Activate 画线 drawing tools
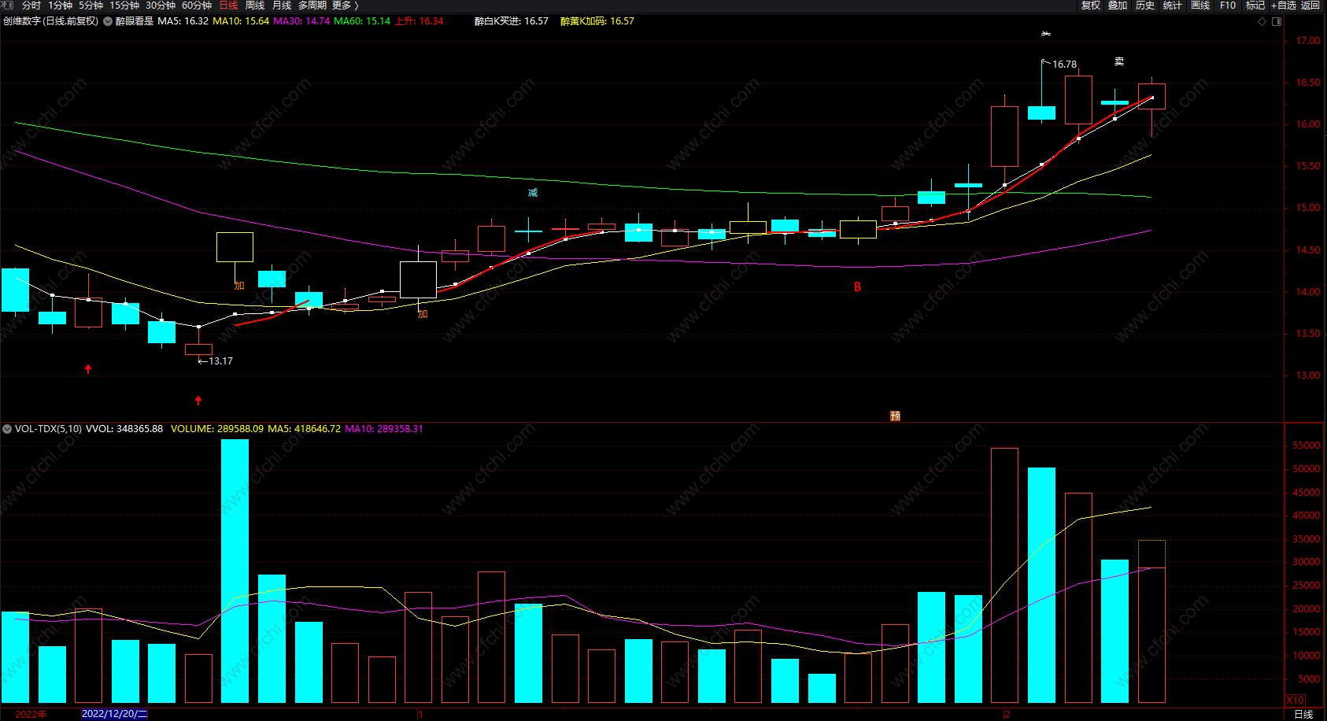The height and width of the screenshot is (721, 1327). point(1200,6)
